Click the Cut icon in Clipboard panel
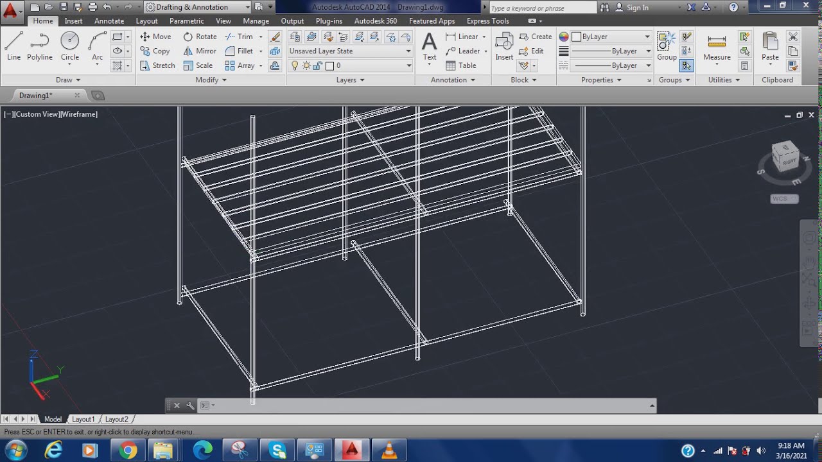Image resolution: width=822 pixels, height=462 pixels. click(x=793, y=37)
